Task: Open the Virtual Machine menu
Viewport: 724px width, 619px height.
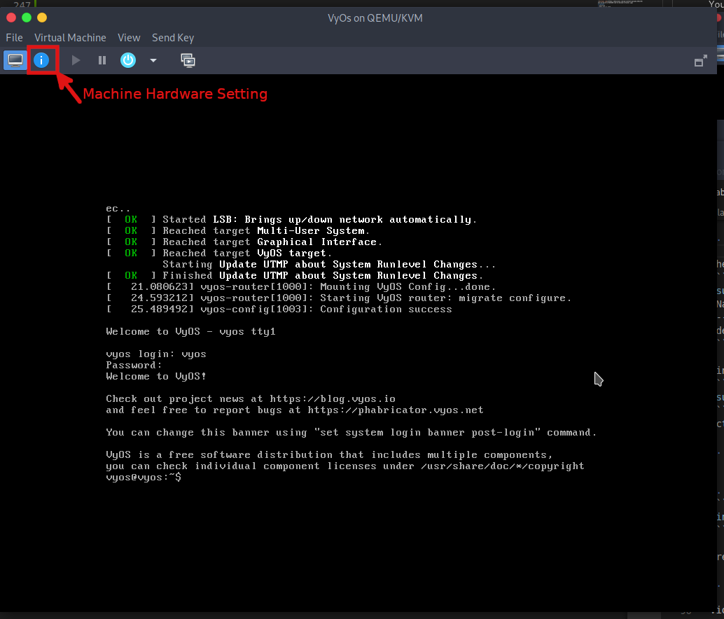Action: (70, 38)
